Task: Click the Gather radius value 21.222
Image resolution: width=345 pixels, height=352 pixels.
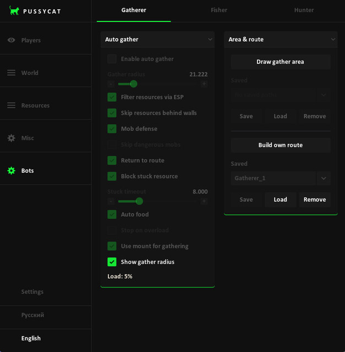Action: point(198,74)
